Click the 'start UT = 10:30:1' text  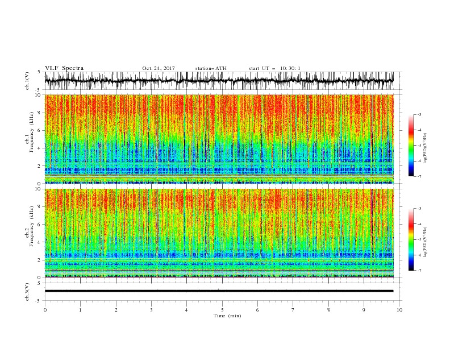(x=274, y=68)
